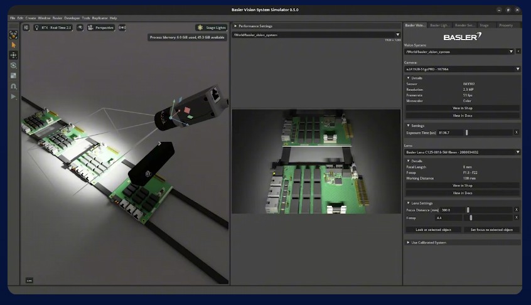Collapse the camera Settings section
The height and width of the screenshot is (305, 531).
click(463, 126)
